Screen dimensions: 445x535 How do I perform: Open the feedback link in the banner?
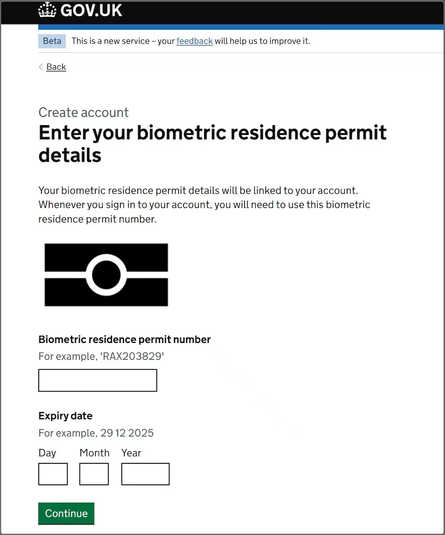click(194, 41)
